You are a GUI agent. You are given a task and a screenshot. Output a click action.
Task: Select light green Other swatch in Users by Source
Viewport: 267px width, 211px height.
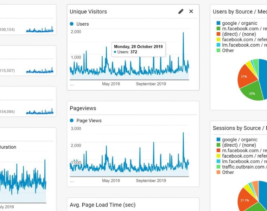(x=218, y=51)
